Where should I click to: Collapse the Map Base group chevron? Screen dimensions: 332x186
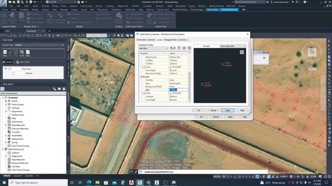click(x=6, y=69)
